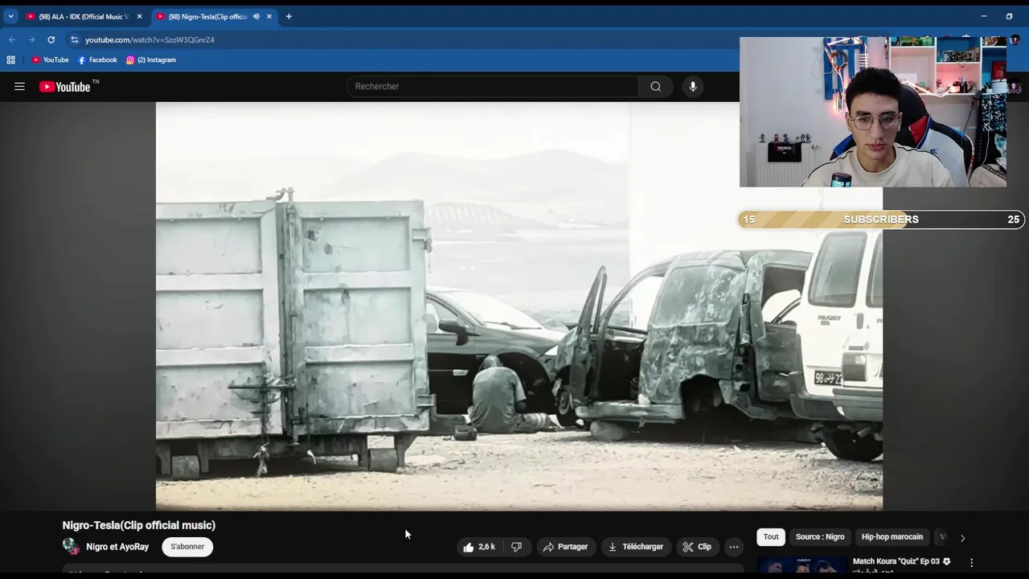This screenshot has width=1029, height=579.
Task: Like the video with thumbs-up button
Action: coord(479,547)
